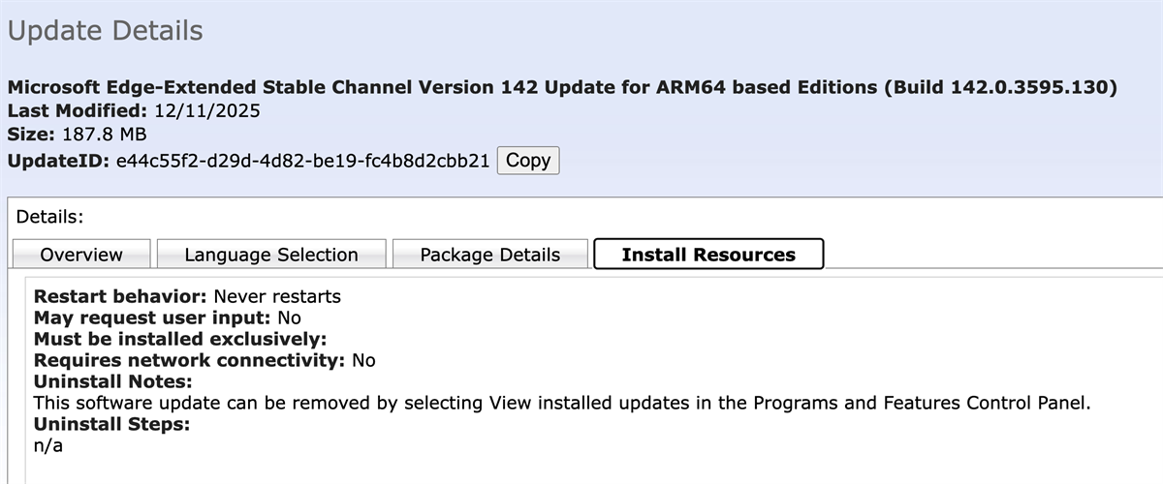Click the Requires network connectivity label
The width and height of the screenshot is (1163, 484).
(190, 360)
